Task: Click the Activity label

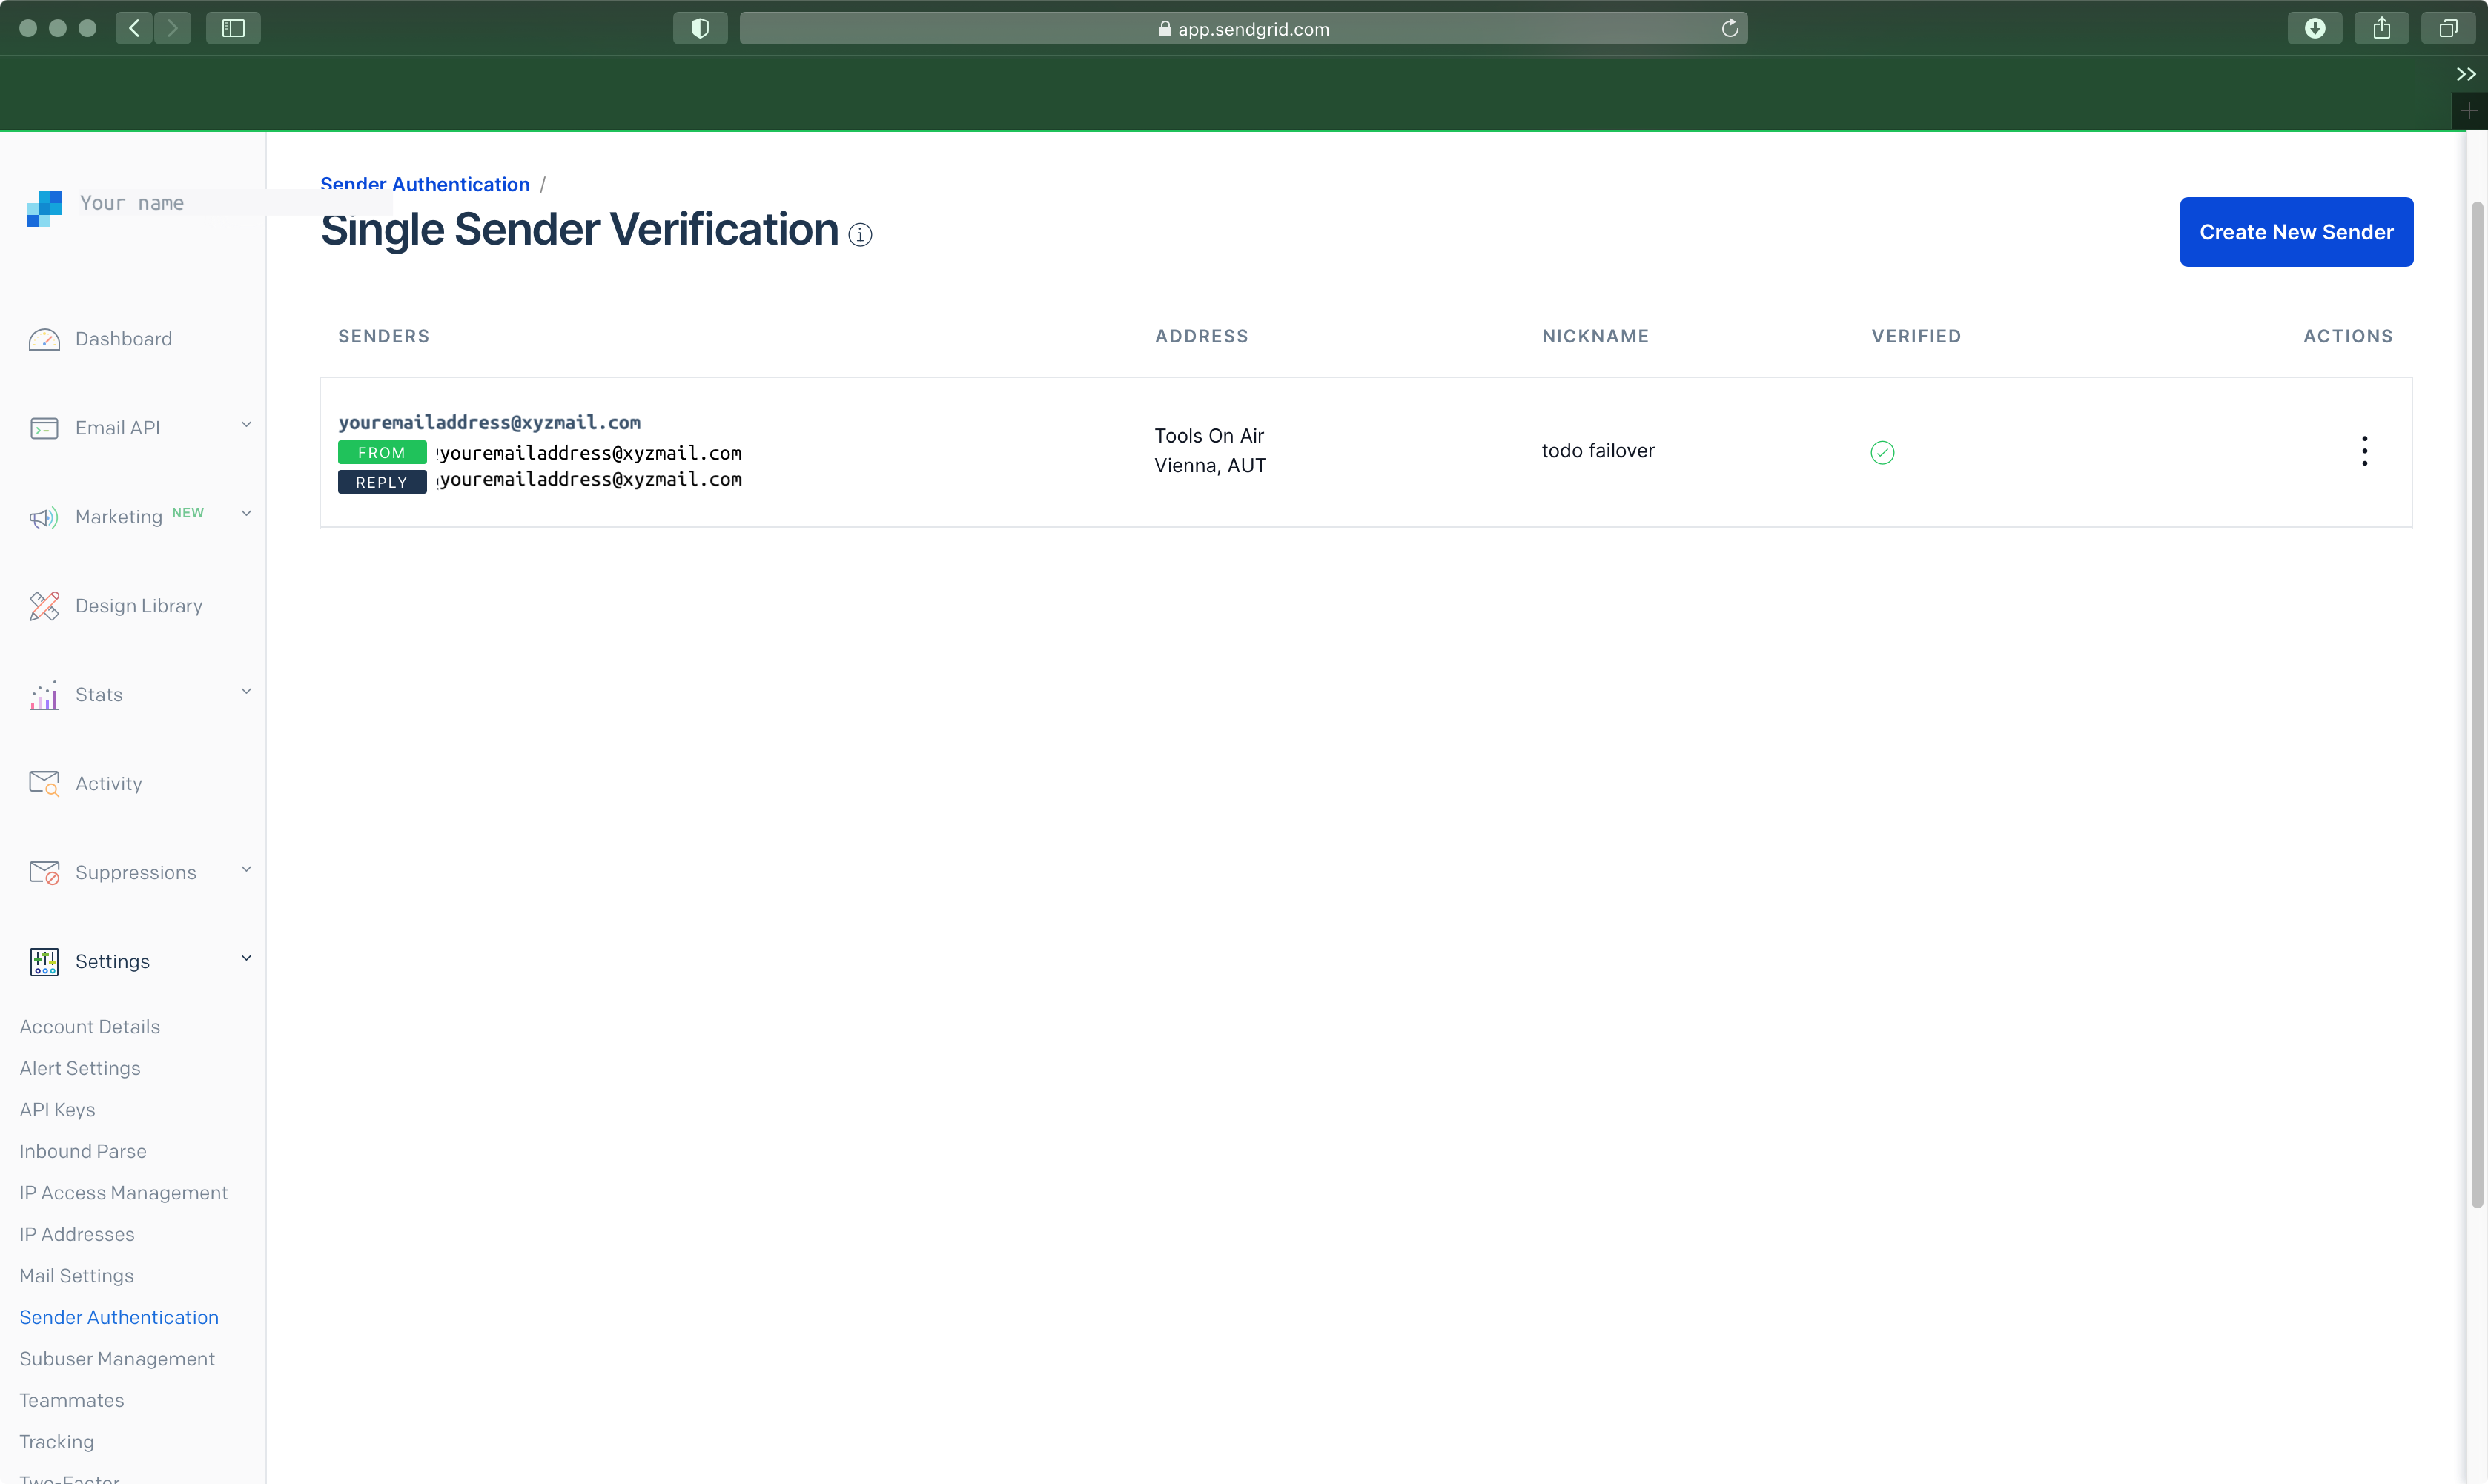Action: (109, 784)
